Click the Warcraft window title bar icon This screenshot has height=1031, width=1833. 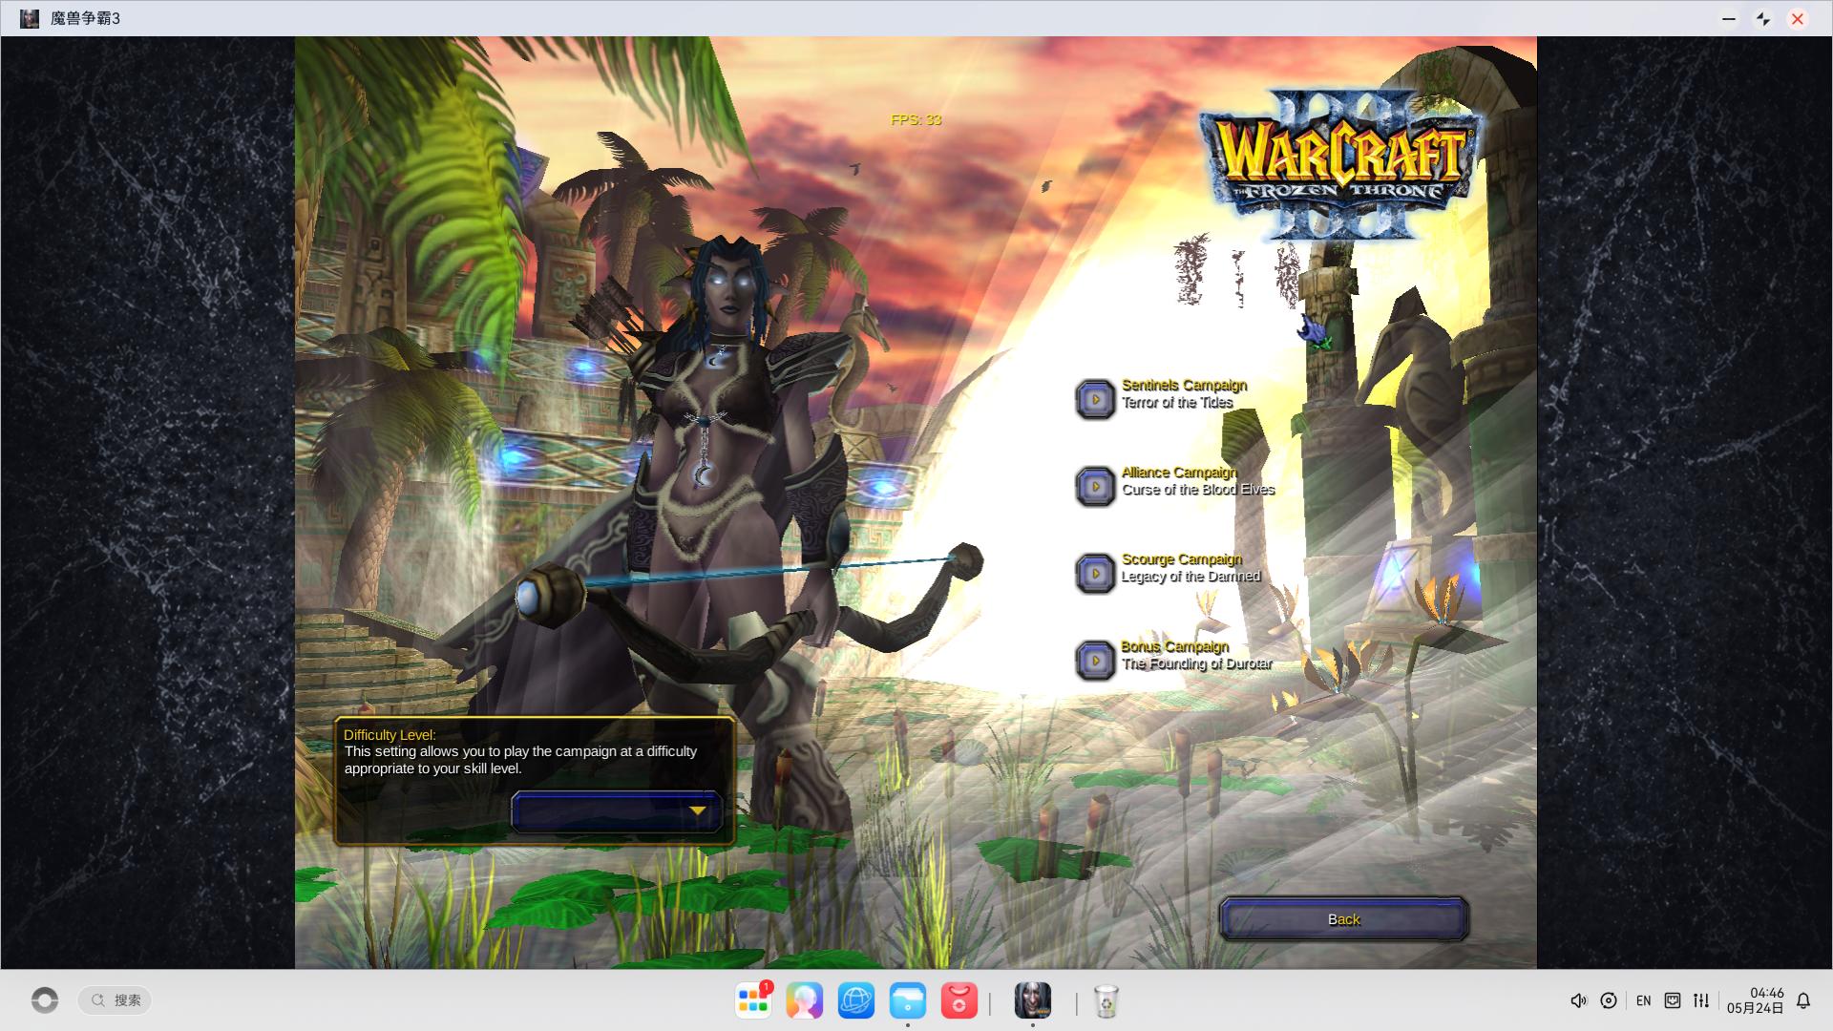(x=30, y=18)
